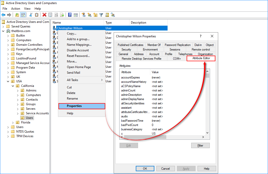Click the Find objects magnifier icon
268x174 pixels.
click(x=107, y=15)
